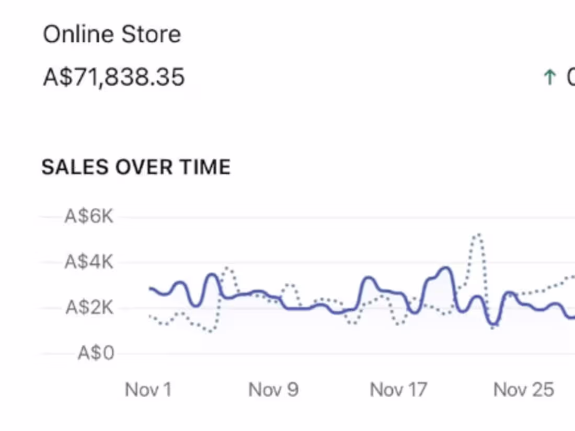The image size is (575, 431).
Task: Click the dotted line's starting point at Nov 1
Action: [x=151, y=316]
